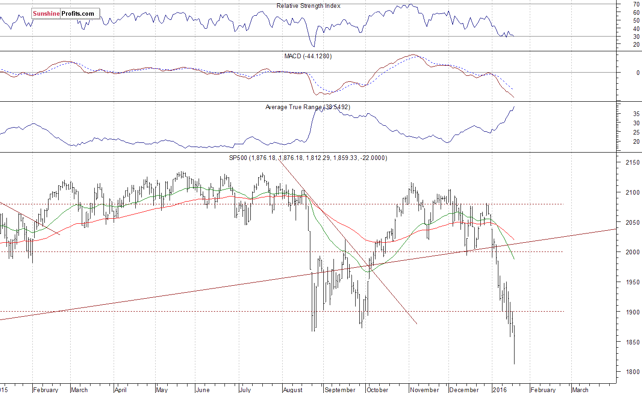
Task: Click the ATR 20 axis value
Action: pos(636,141)
